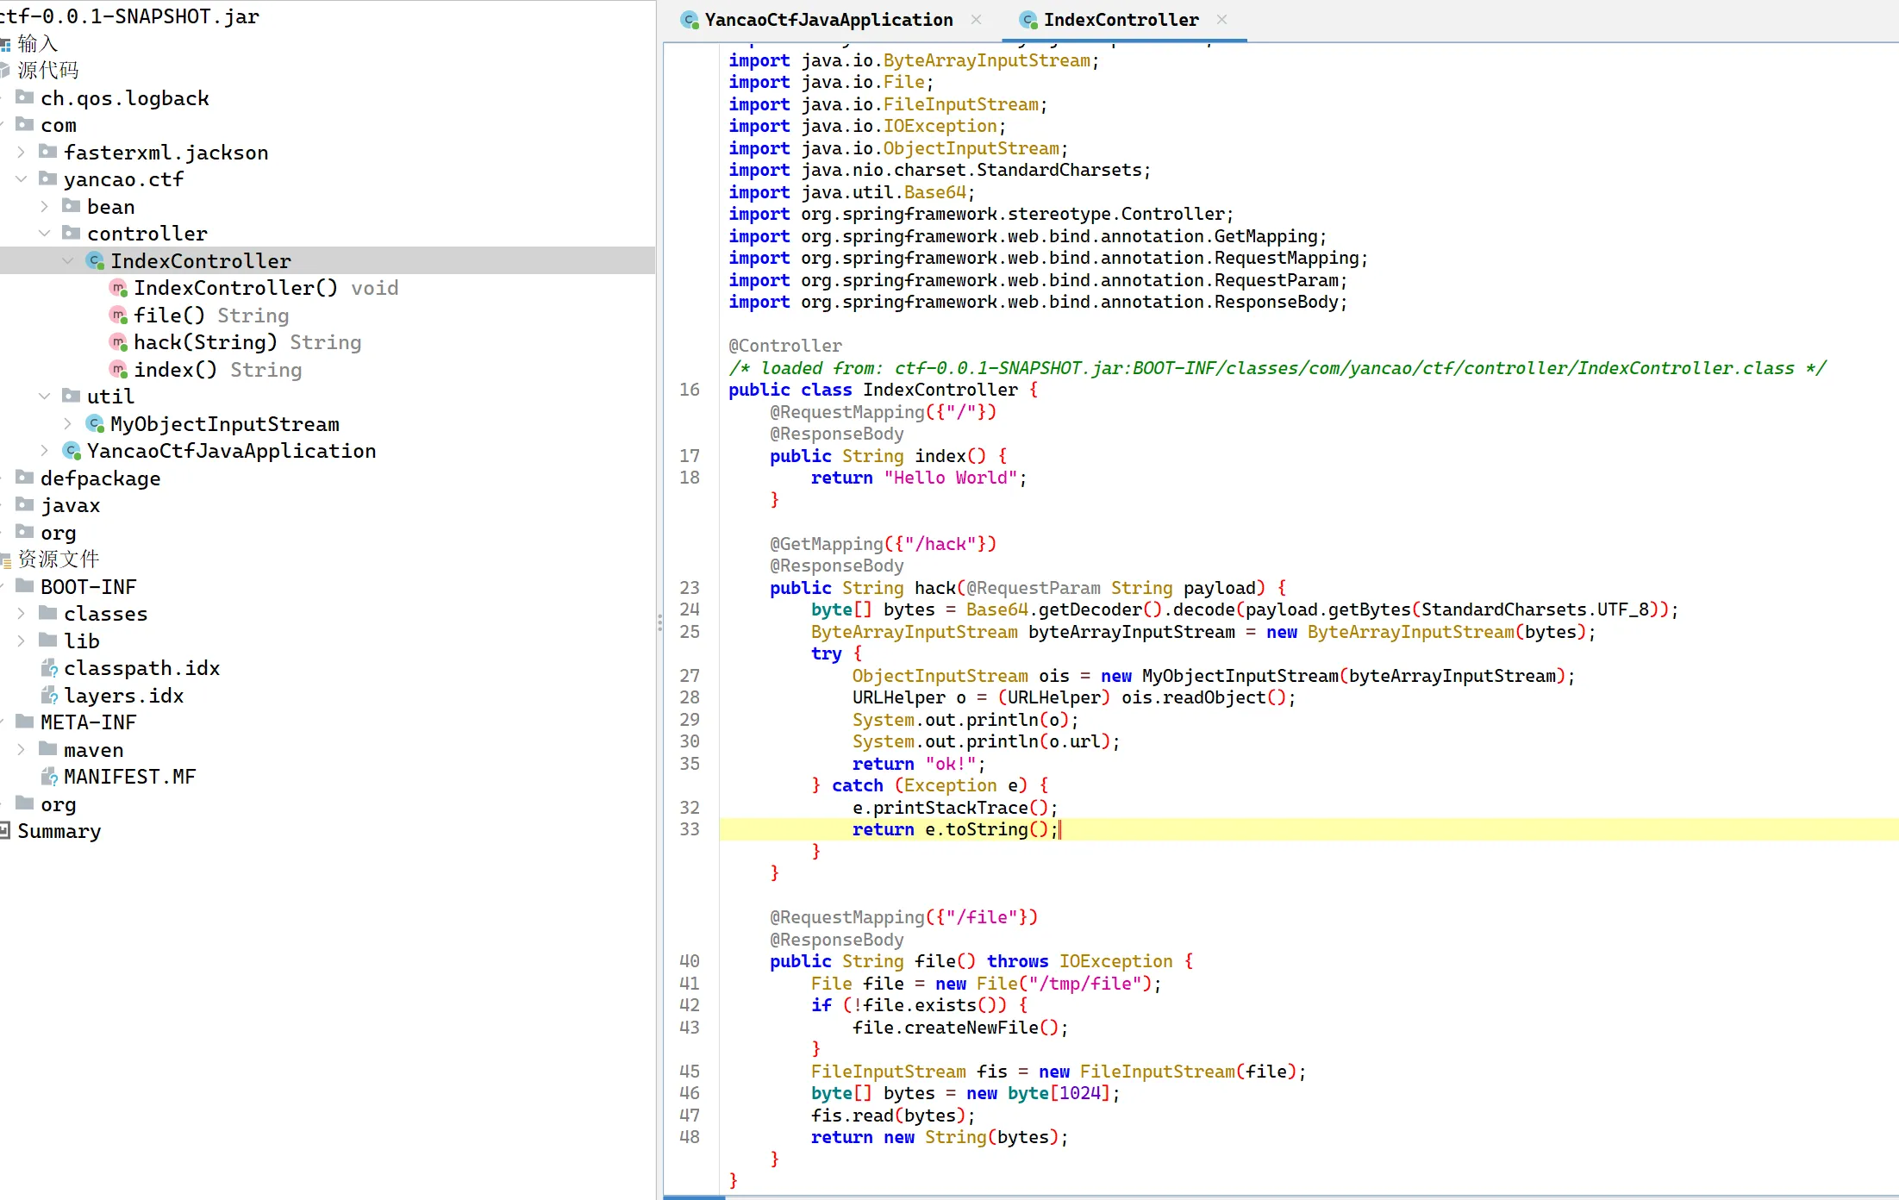1899x1200 pixels.
Task: Close the YancaoCtfJavaApplication editor tab
Action: click(x=976, y=19)
